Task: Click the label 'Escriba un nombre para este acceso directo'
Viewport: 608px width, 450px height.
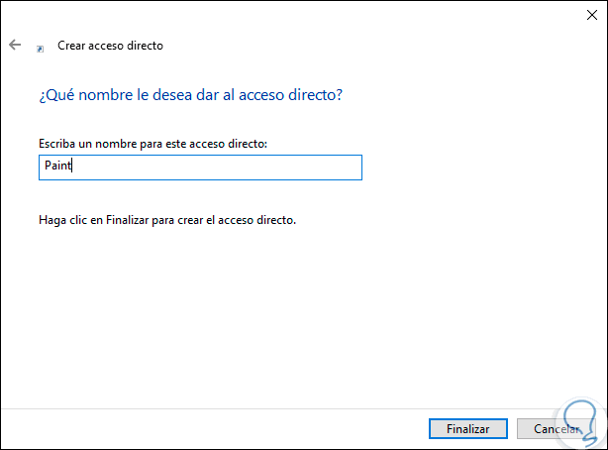Action: pyautogui.click(x=152, y=145)
